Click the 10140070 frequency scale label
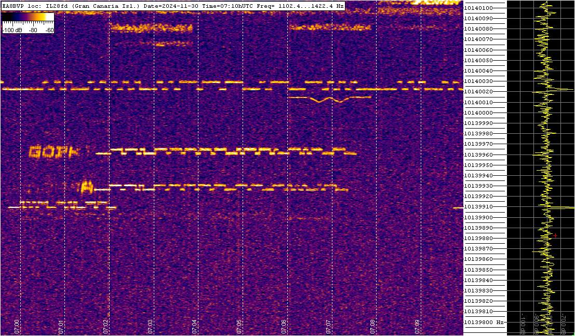The width and height of the screenshot is (575, 336). [478, 39]
